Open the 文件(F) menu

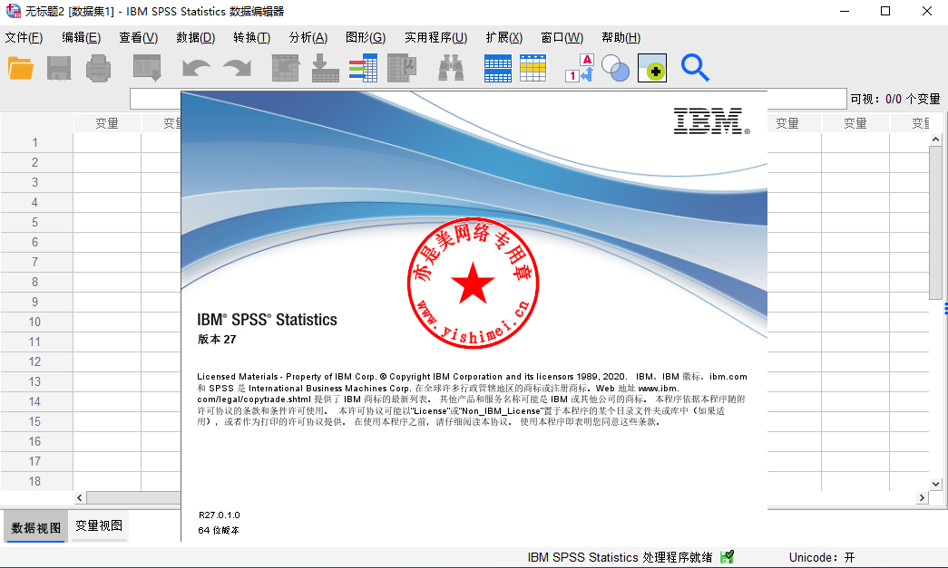(24, 38)
